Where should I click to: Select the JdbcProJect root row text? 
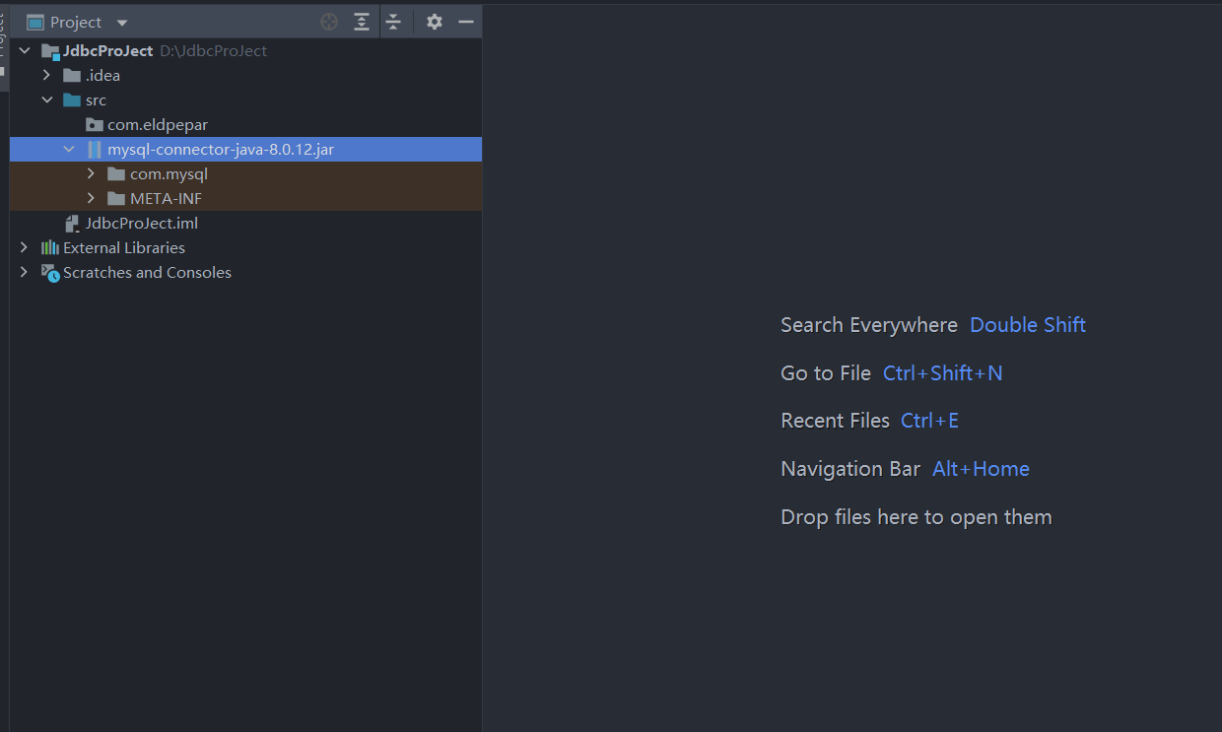[x=108, y=50]
